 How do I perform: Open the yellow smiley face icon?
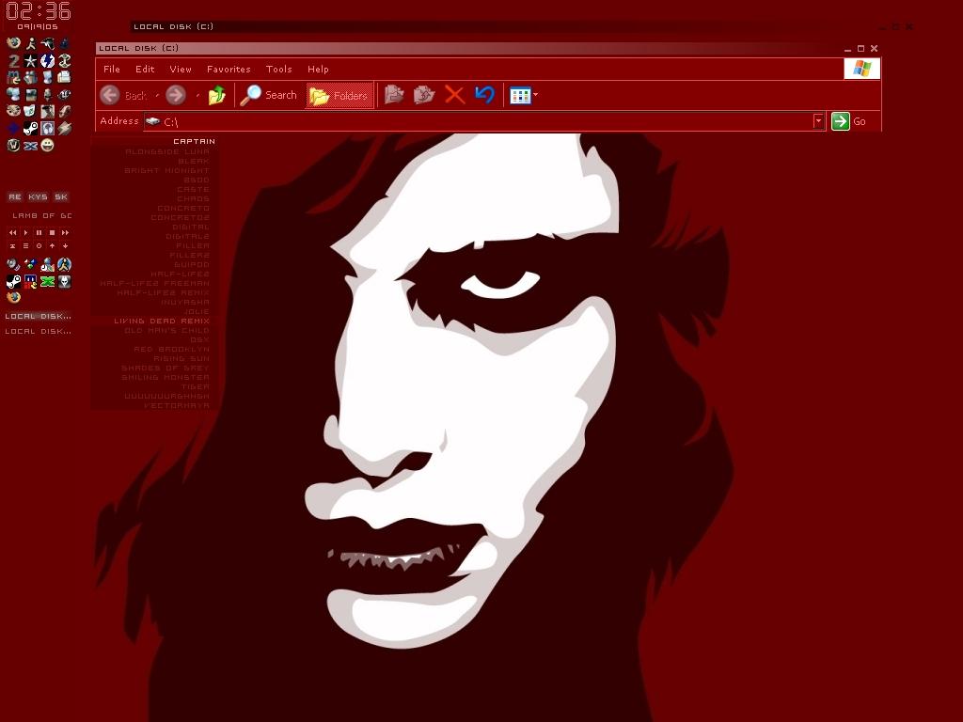(x=47, y=146)
